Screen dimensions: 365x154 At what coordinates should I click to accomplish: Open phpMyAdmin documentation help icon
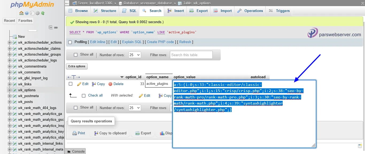[27, 13]
